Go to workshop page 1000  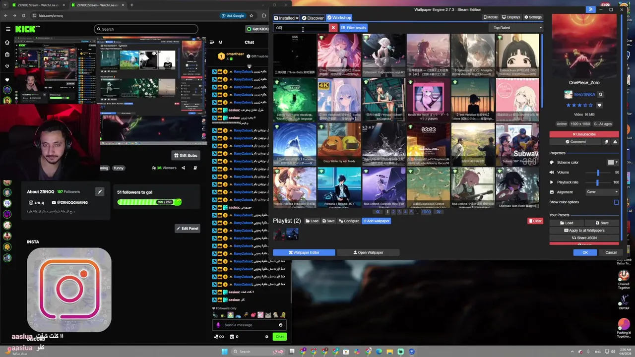coord(426,212)
